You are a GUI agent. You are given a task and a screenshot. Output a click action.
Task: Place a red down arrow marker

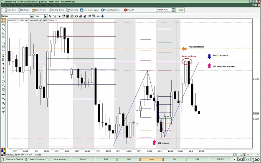3,68
